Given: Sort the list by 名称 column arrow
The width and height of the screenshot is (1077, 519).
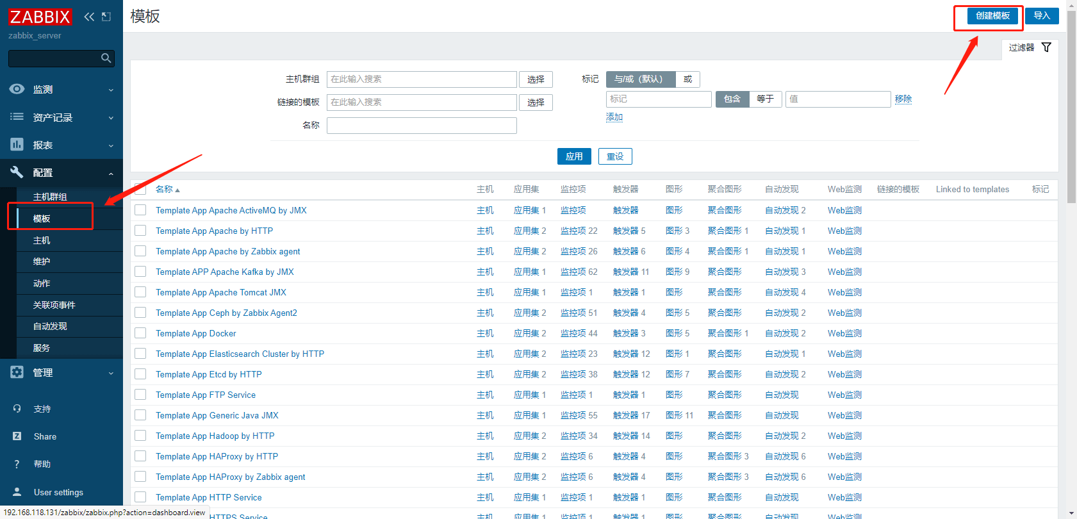Looking at the screenshot, I should [x=177, y=190].
